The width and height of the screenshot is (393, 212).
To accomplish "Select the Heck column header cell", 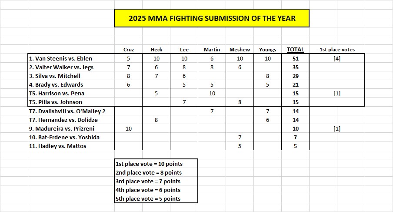I will [x=157, y=50].
